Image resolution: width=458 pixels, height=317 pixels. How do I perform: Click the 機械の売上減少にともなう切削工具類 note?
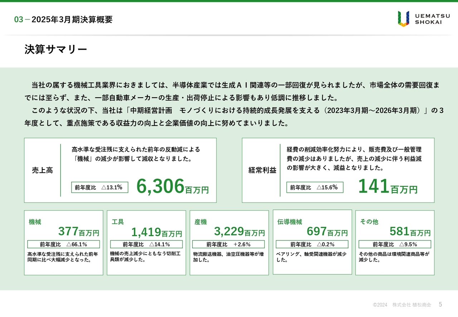[146, 256]
